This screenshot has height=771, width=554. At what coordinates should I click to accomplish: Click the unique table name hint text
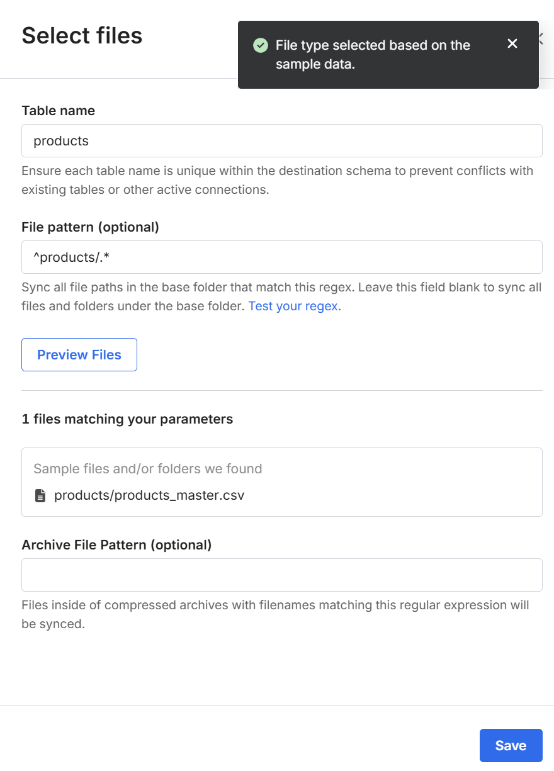coord(277,180)
